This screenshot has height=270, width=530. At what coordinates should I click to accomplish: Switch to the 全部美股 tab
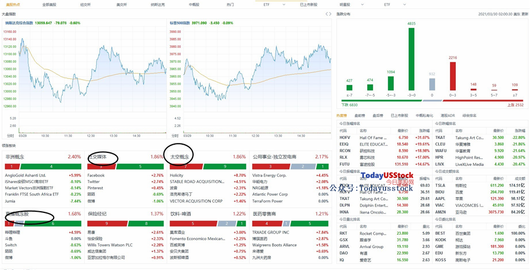48,5
